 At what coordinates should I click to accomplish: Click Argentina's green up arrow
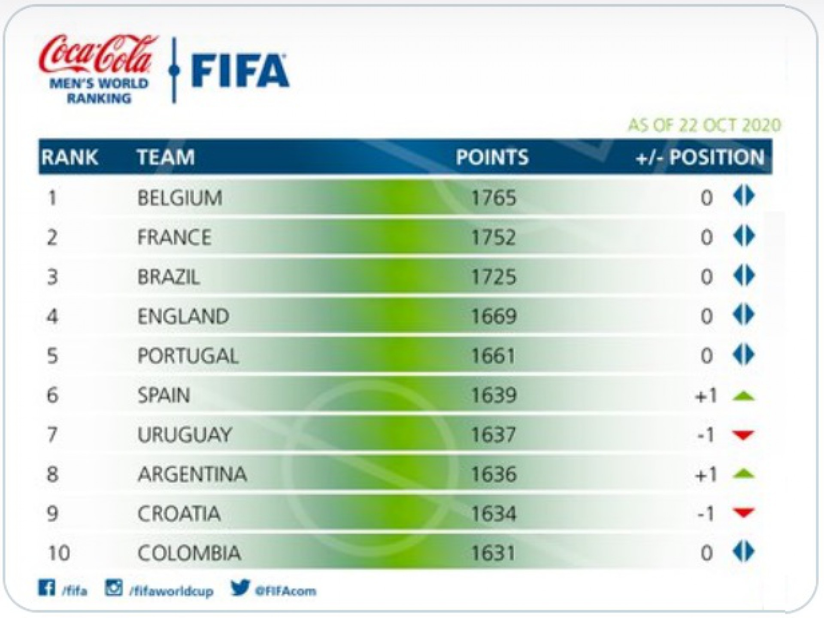[x=743, y=474]
